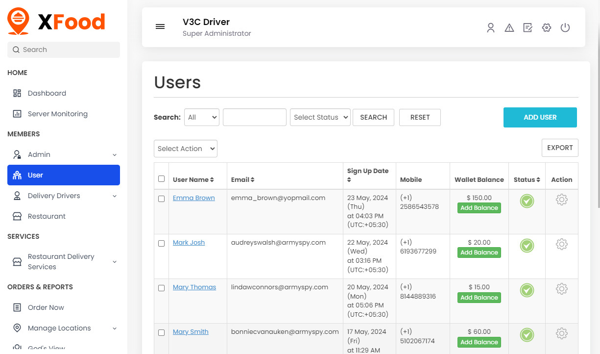Viewport: 600px width, 354px height.
Task: Click Add Balance for Mary Smith
Action: click(x=479, y=342)
